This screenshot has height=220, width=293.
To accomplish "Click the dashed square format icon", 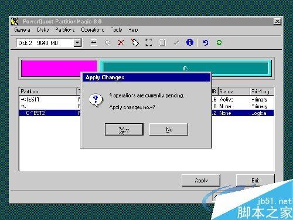I will click(x=149, y=42).
